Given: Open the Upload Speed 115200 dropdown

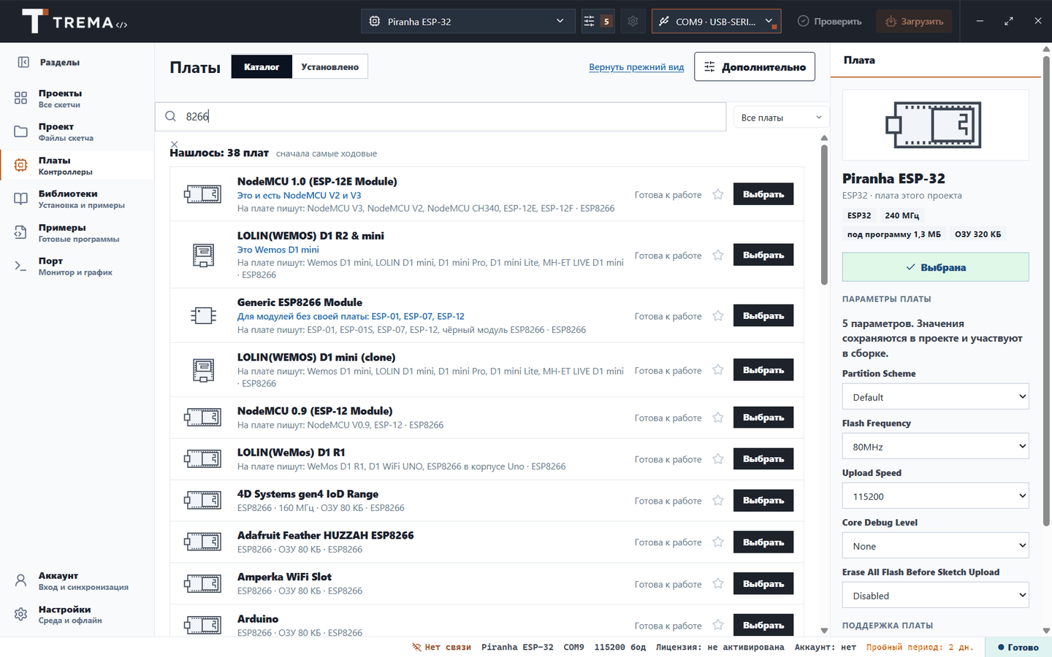Looking at the screenshot, I should 935,496.
